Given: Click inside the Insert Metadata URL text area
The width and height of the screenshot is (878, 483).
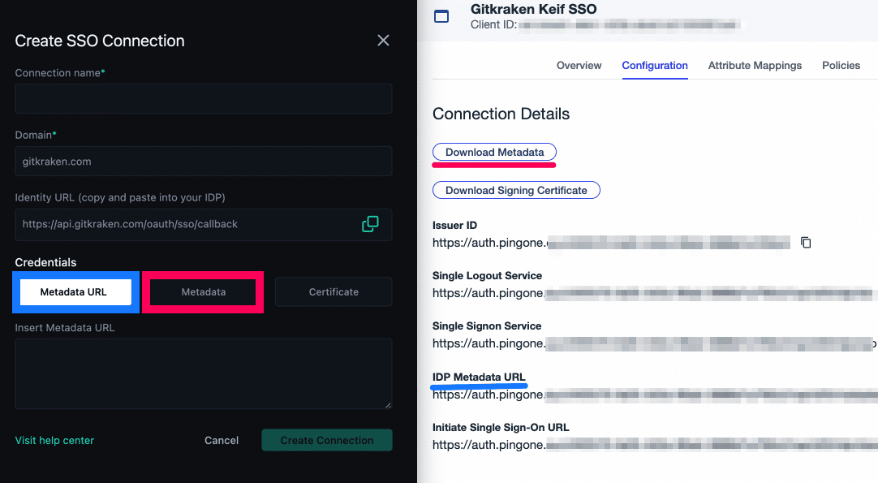Looking at the screenshot, I should [x=203, y=373].
